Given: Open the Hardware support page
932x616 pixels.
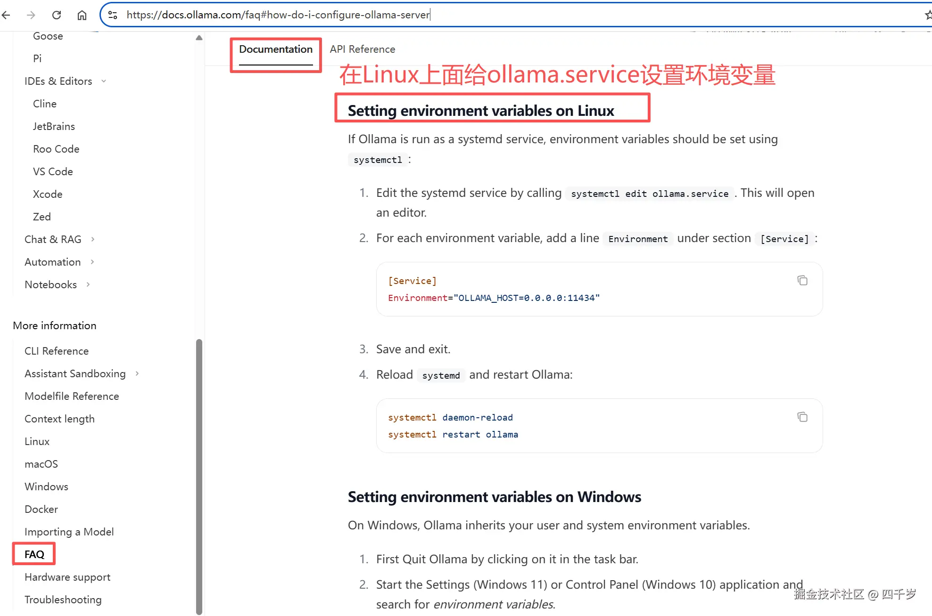Looking at the screenshot, I should [x=67, y=577].
